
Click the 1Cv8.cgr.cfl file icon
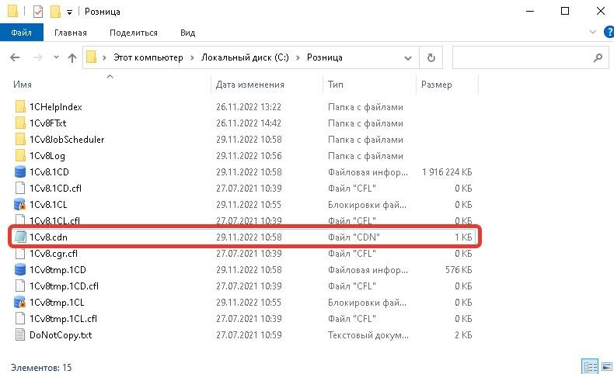[x=20, y=253]
